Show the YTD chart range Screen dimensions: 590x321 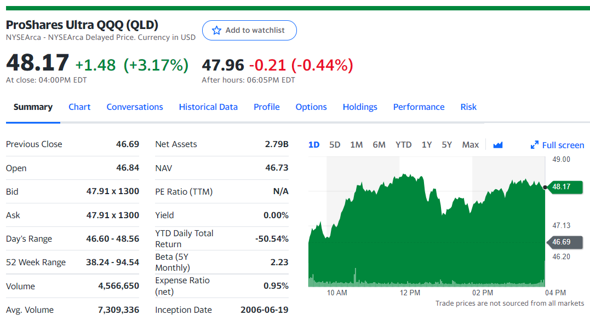[x=403, y=145]
